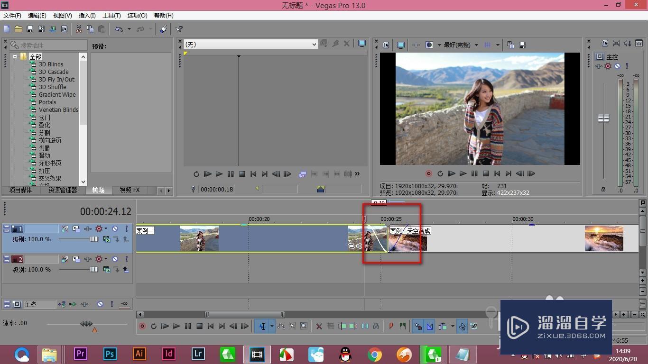
Task: Switch to the 视频 FX tab
Action: (130, 190)
